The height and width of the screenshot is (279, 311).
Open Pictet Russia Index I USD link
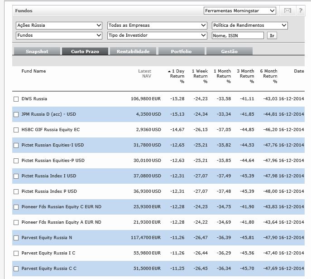click(49, 176)
